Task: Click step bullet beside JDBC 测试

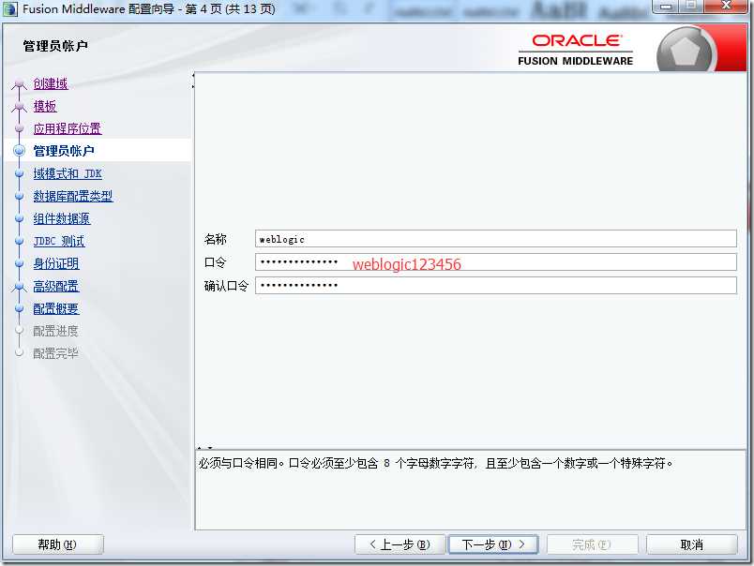Action: [x=20, y=241]
